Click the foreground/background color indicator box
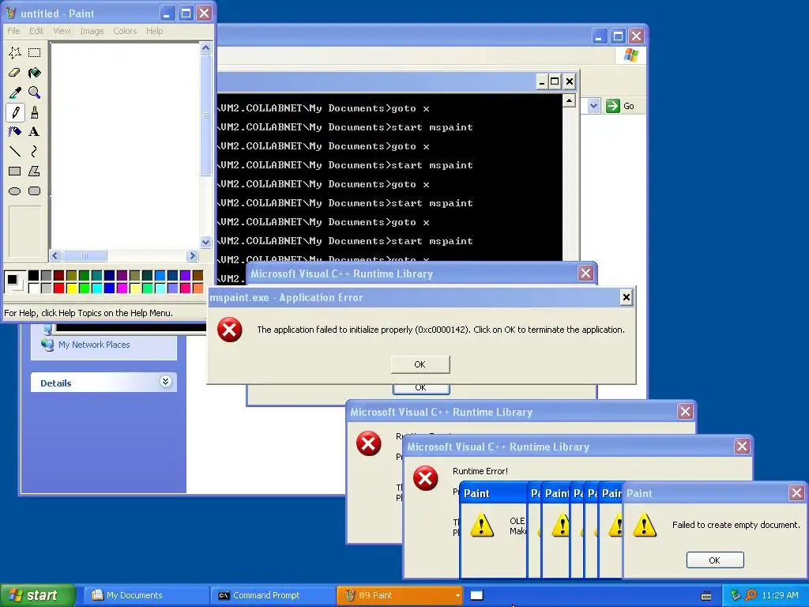This screenshot has width=809, height=607. click(14, 282)
